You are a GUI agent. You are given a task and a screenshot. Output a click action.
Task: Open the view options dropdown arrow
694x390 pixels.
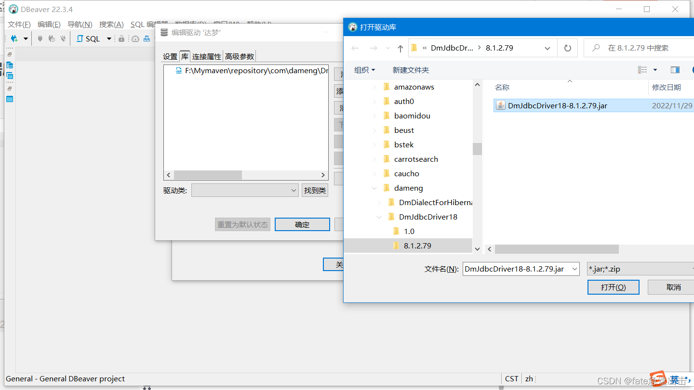coord(655,70)
